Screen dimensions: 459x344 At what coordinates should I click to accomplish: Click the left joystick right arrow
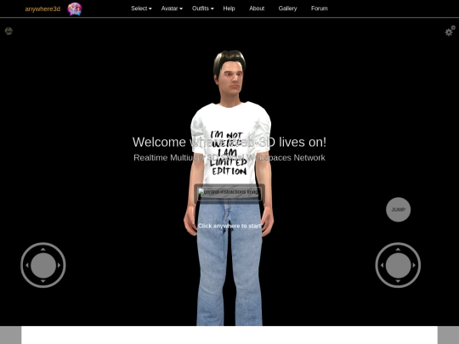[x=59, y=265]
